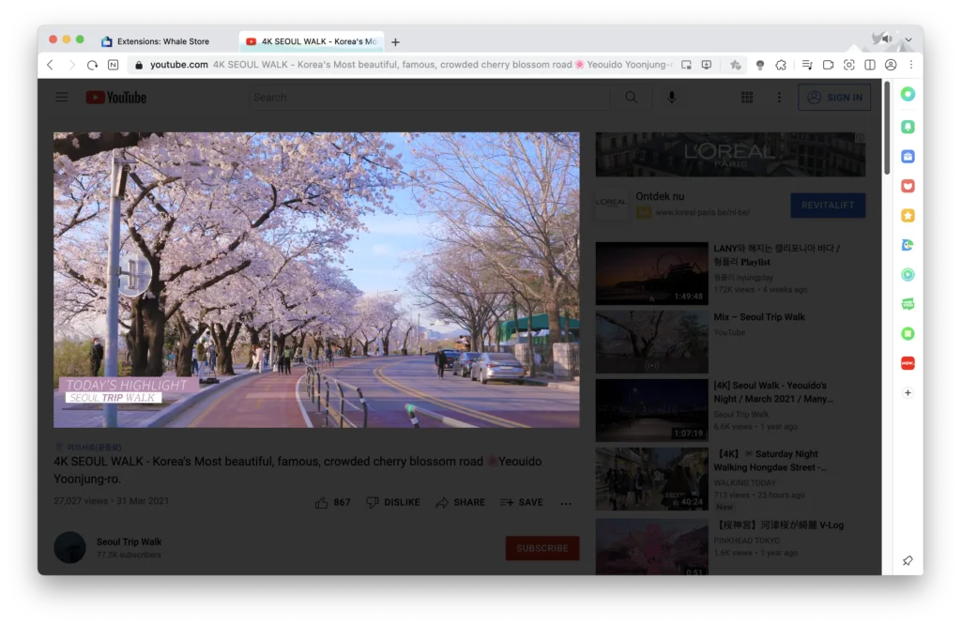Open the Mix – Seoul Trip Walk title

(759, 317)
